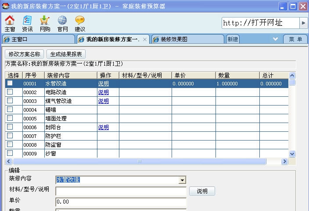Check the box for row 00005 墙面处理
The image size is (309, 211).
10,118
